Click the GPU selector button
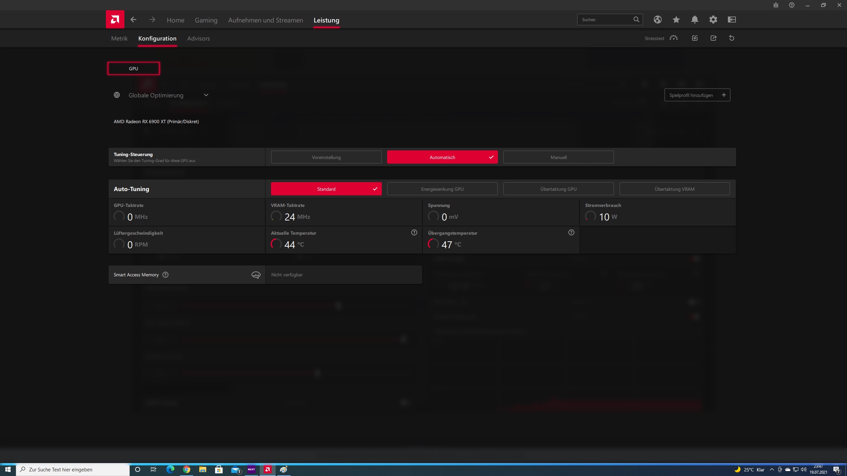This screenshot has height=476, width=847. pyautogui.click(x=133, y=68)
